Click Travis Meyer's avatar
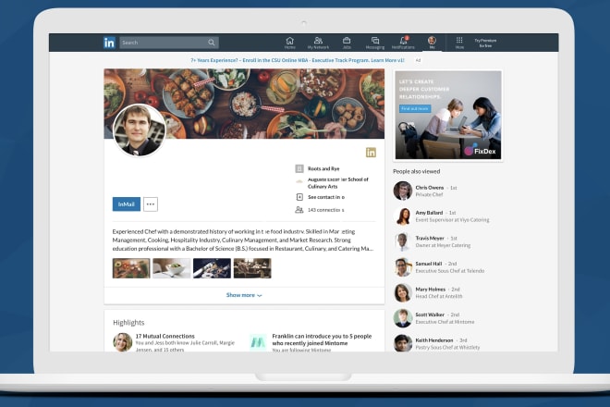 coord(403,241)
